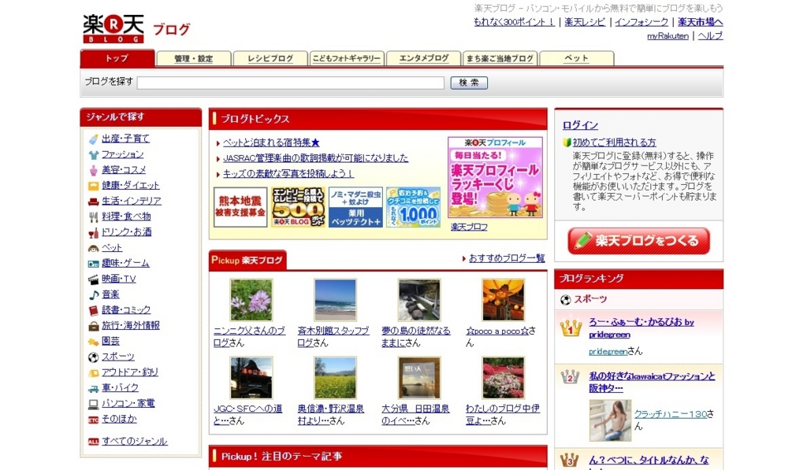Open the まち楽ご当地ブログ tab
Screen dimensions: 807x470
point(500,58)
